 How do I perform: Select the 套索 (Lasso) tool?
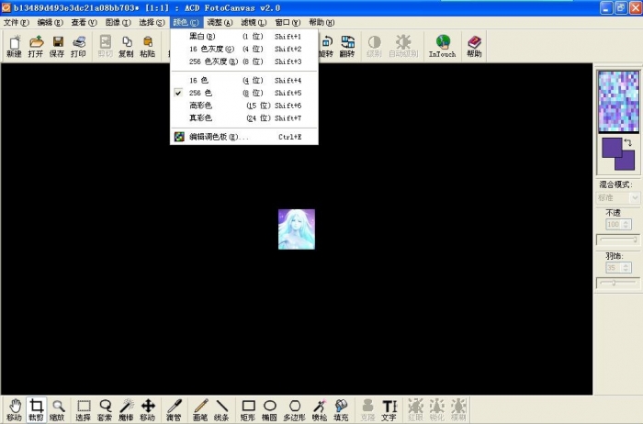pyautogui.click(x=105, y=409)
